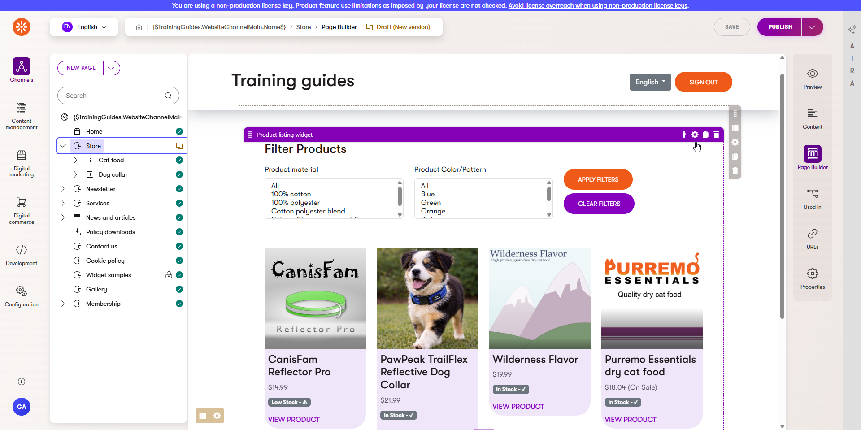Open the Used in panel

click(x=813, y=198)
